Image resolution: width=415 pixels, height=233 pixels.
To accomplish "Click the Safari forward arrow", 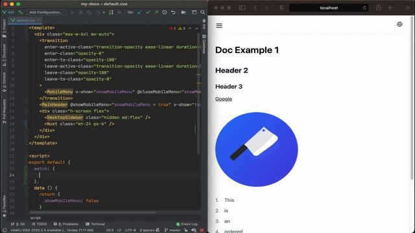I will pos(267,8).
